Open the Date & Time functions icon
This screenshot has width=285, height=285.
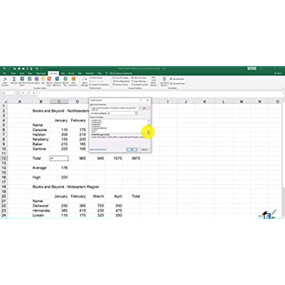[49, 79]
